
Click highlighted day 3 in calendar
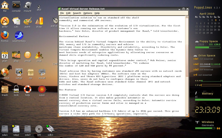(216, 20)
